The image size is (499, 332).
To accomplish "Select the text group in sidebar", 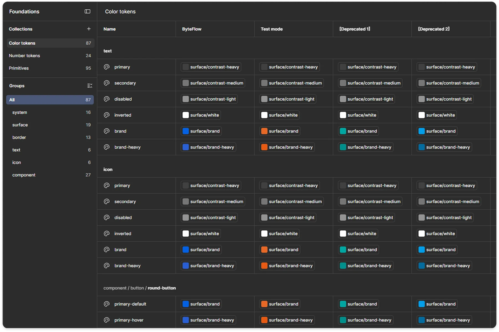I will click(50, 150).
